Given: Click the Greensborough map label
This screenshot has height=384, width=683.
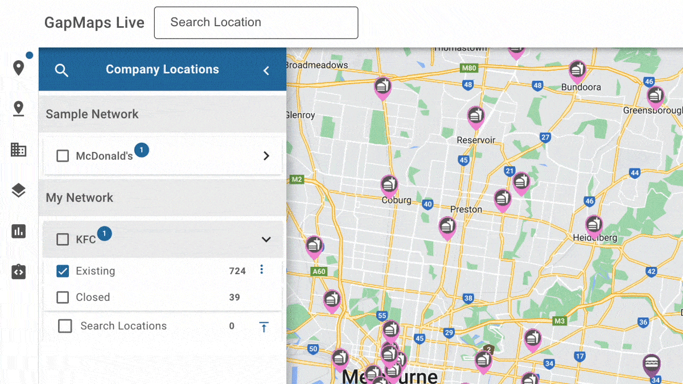Looking at the screenshot, I should coord(653,110).
